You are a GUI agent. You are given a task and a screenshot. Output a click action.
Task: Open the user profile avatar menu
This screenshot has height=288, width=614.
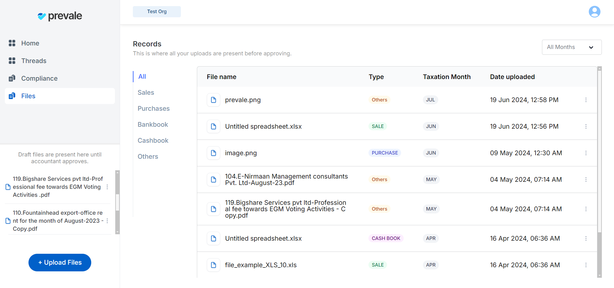click(594, 12)
